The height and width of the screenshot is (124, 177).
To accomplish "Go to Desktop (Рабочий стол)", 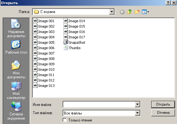I will [x=16, y=47].
